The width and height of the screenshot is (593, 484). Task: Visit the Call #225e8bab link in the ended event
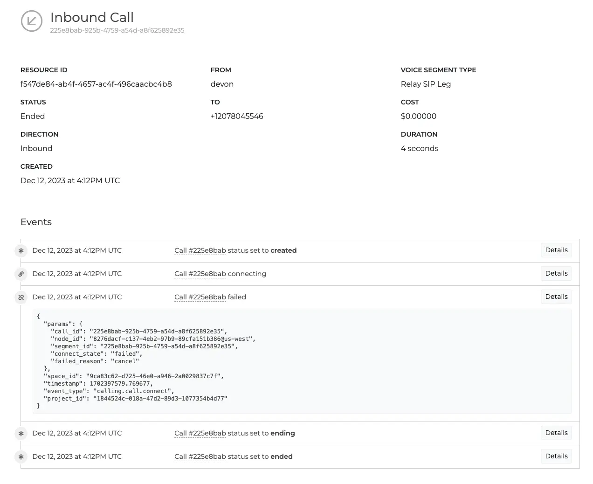[x=200, y=457]
